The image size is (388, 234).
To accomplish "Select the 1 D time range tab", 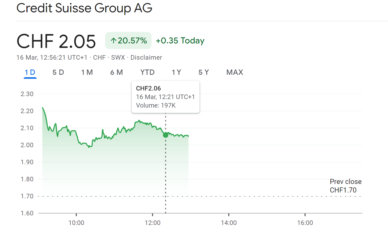I will click(30, 72).
